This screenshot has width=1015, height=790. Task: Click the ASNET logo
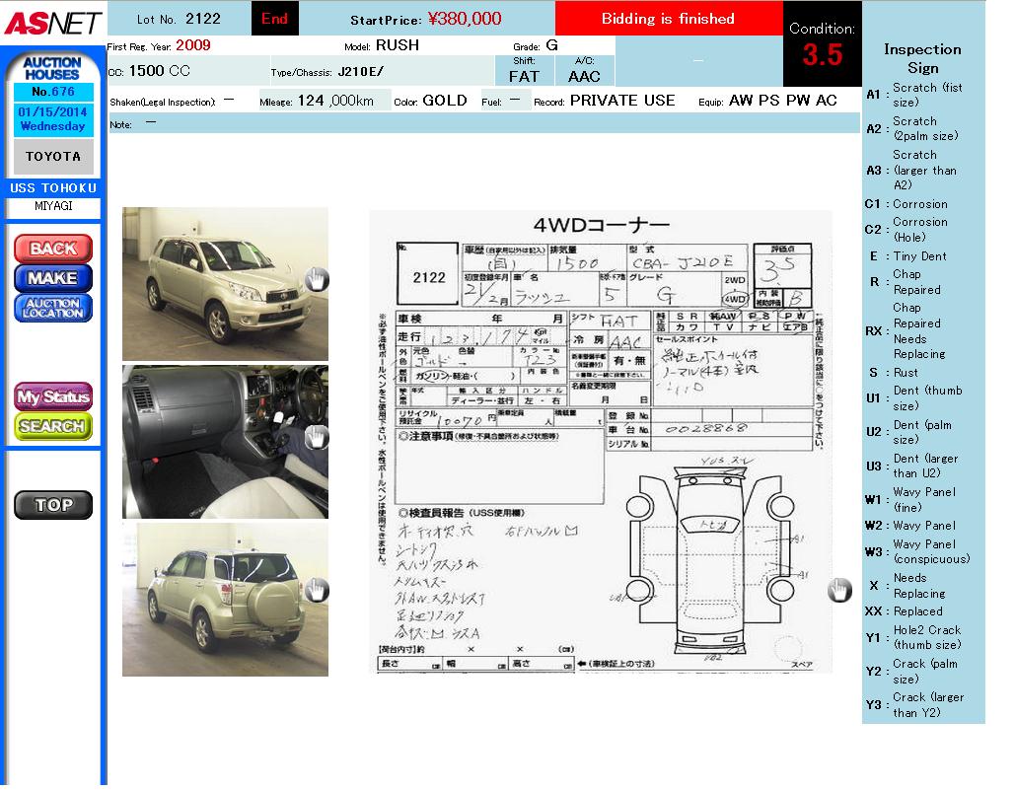pos(52,23)
